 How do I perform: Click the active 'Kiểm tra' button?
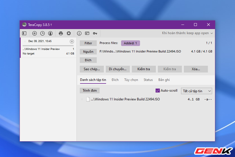click(x=144, y=69)
